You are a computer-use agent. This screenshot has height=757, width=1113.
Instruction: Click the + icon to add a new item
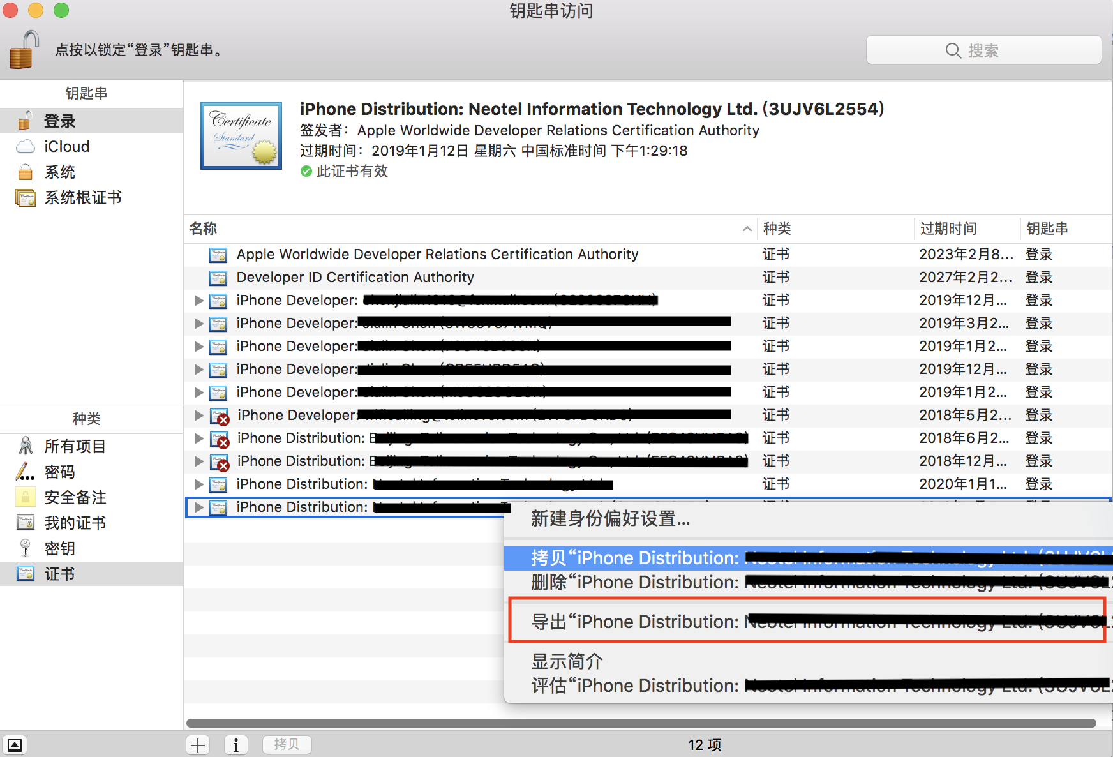198,744
